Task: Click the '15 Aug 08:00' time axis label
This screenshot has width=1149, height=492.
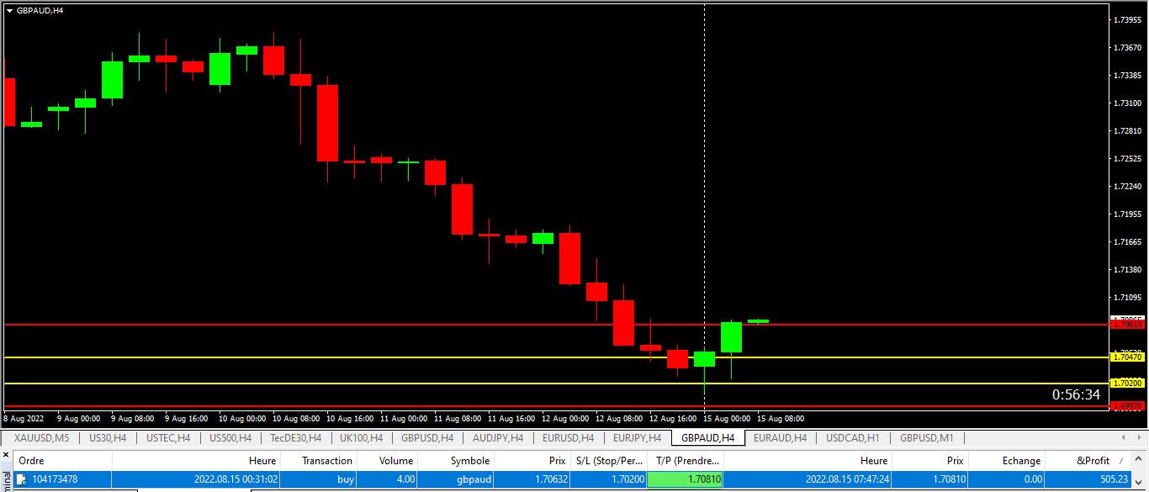Action: 781,418
